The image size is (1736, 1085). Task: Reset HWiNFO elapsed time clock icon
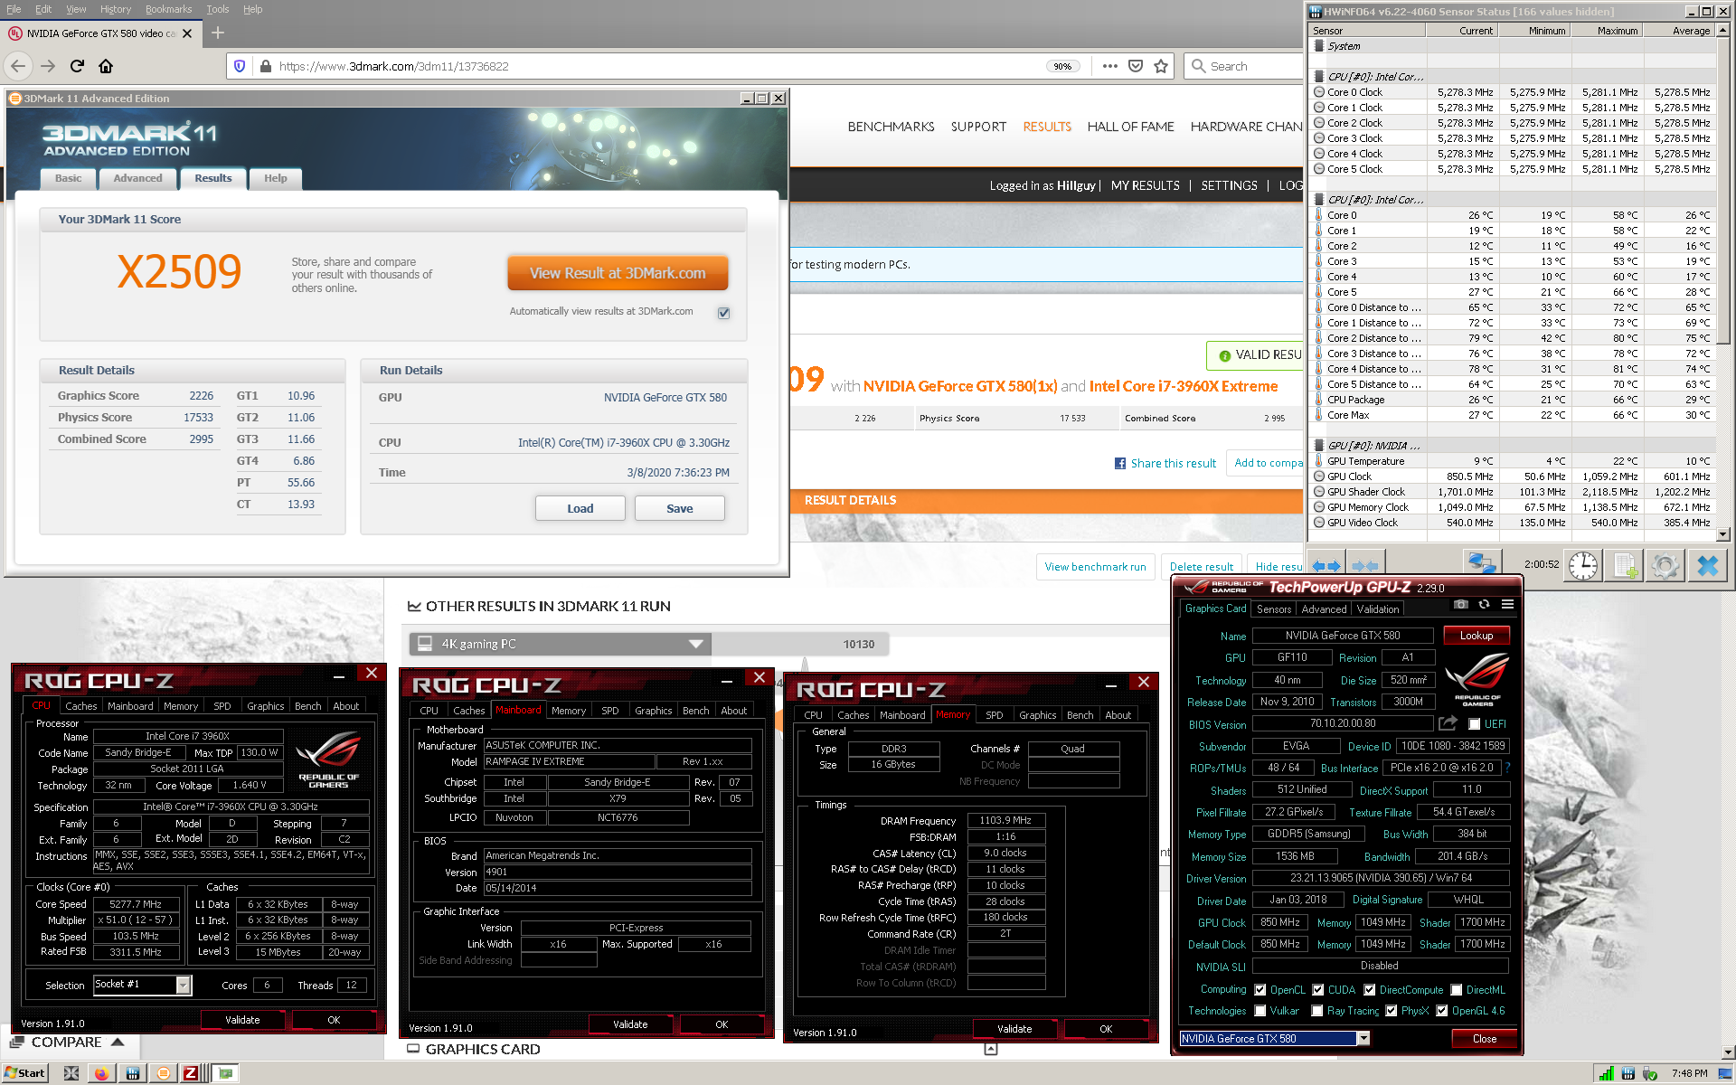[1582, 565]
